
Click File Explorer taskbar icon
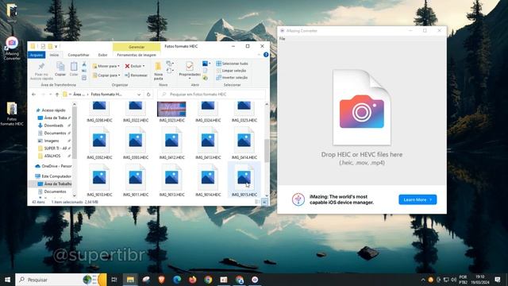pyautogui.click(x=130, y=280)
